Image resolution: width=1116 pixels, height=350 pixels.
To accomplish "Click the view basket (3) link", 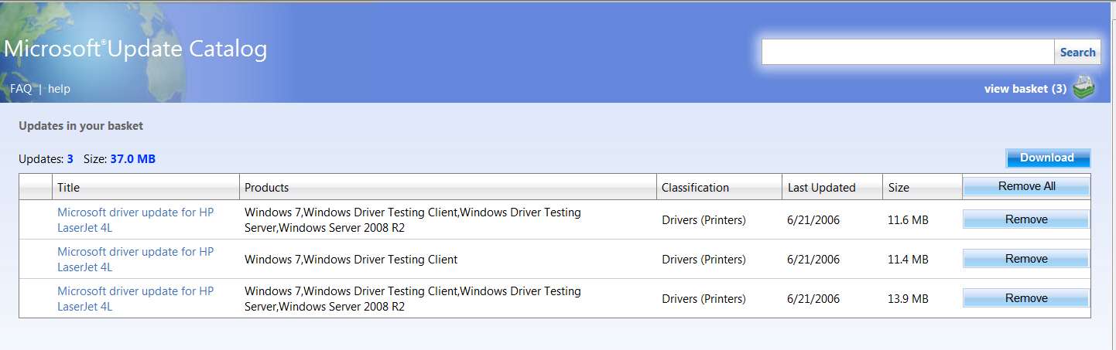I will (x=1025, y=89).
